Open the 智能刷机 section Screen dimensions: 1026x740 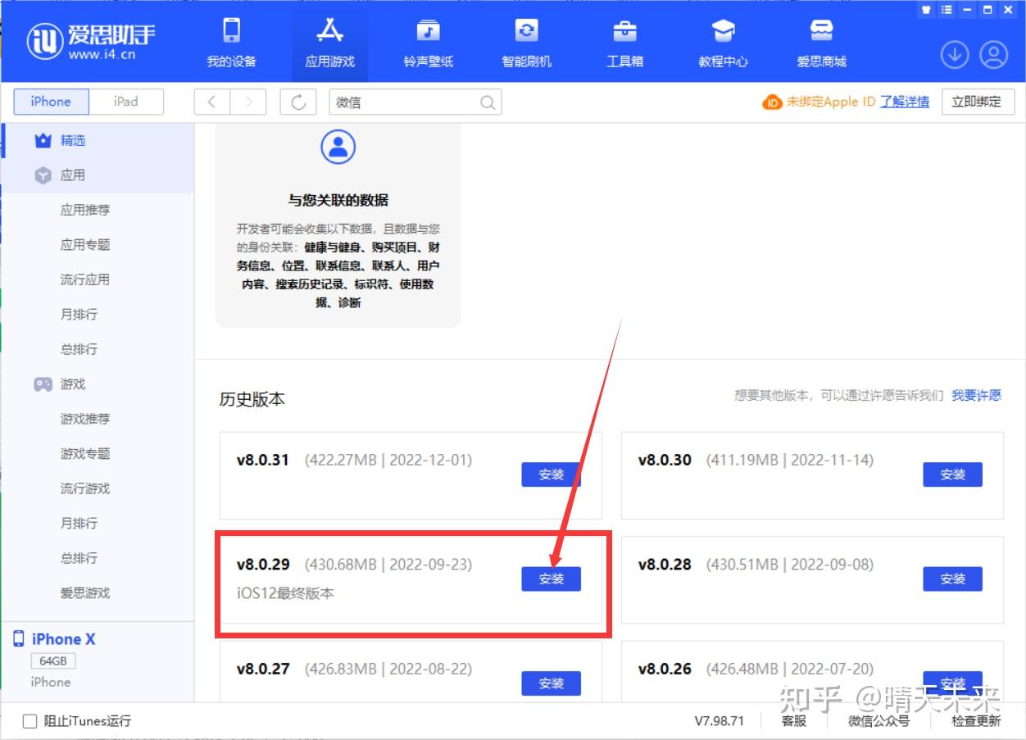click(x=526, y=43)
